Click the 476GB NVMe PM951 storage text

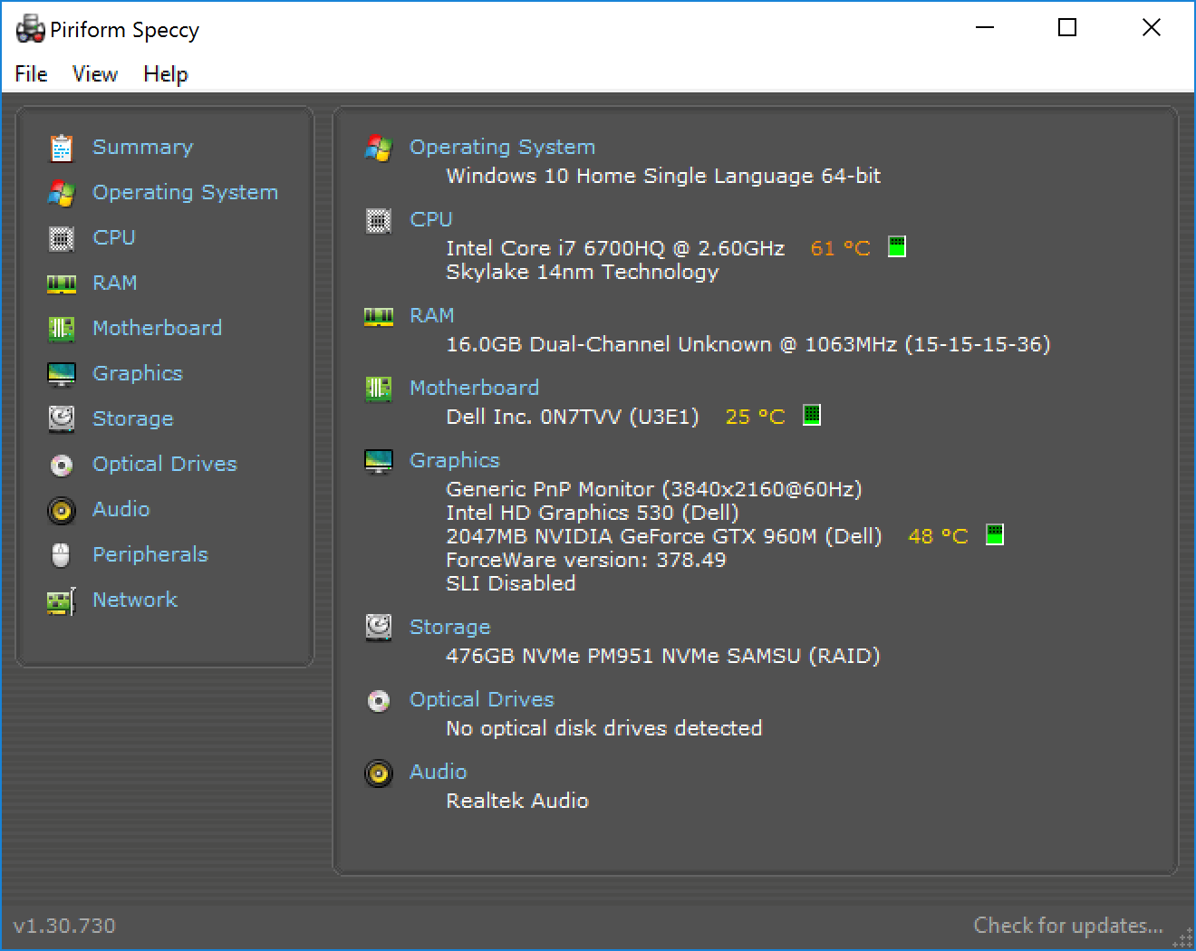point(662,656)
